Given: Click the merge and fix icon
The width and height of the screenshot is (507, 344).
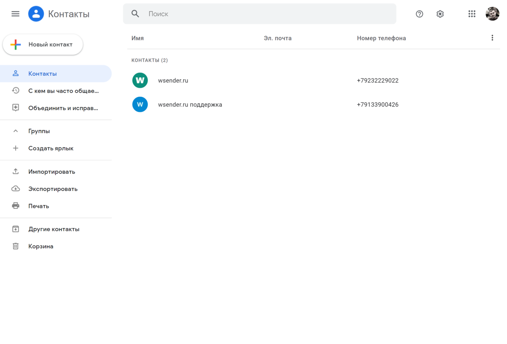Looking at the screenshot, I should [16, 108].
